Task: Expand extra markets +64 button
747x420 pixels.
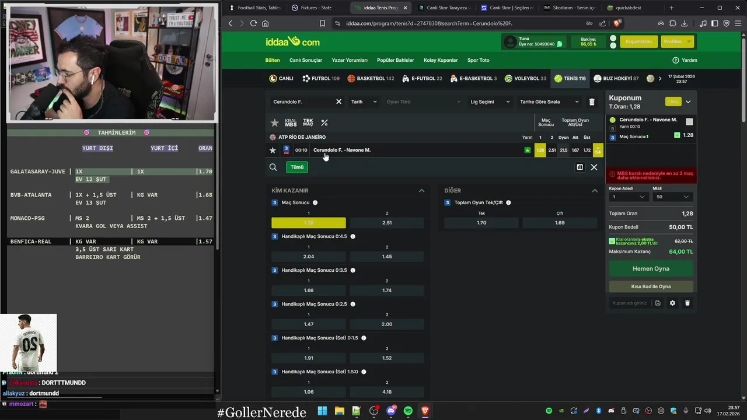Action: [x=598, y=150]
